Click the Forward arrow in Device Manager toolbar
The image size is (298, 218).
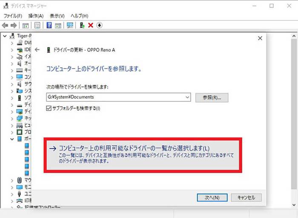(14, 25)
